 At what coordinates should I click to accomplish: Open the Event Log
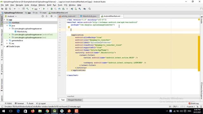pyautogui.click(x=193, y=104)
